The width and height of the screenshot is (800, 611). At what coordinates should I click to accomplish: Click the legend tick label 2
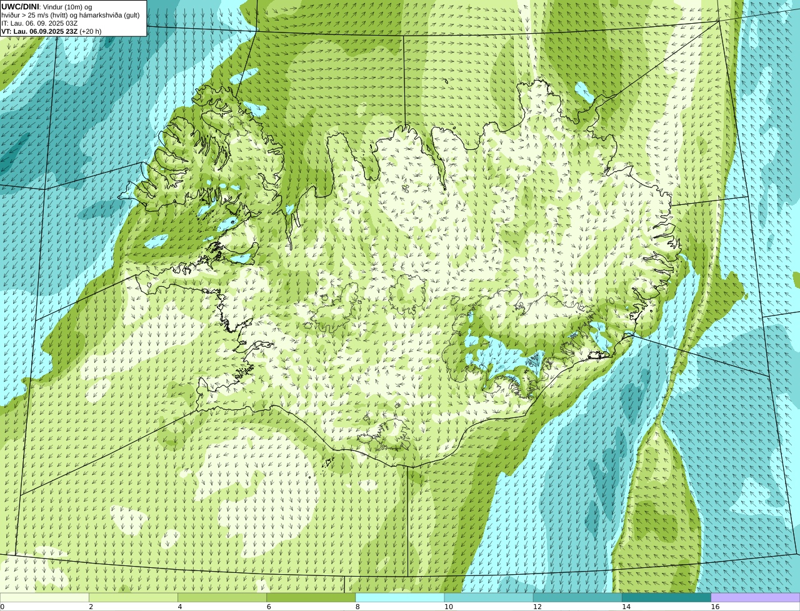pos(91,607)
